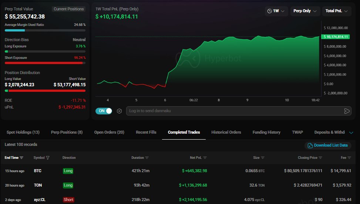Screen dimensions: 360x204
Task: Switch to Open Orders (20) tab
Action: pos(109,132)
